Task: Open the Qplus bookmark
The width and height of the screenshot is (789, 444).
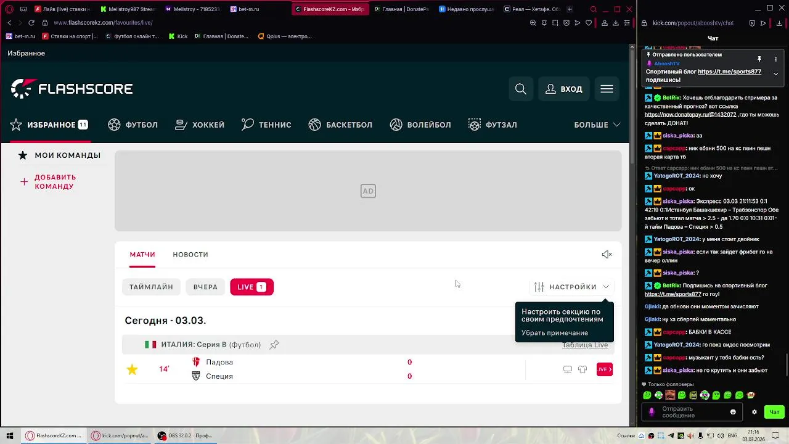Action: point(285,36)
